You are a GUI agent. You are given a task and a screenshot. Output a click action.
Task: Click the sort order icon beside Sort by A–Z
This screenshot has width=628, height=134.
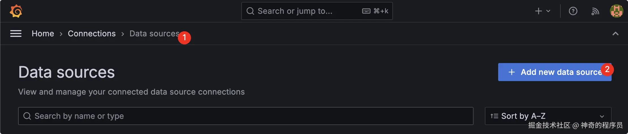pos(494,116)
